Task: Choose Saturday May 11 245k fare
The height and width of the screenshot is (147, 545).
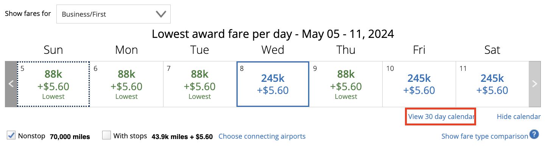Action: [492, 84]
